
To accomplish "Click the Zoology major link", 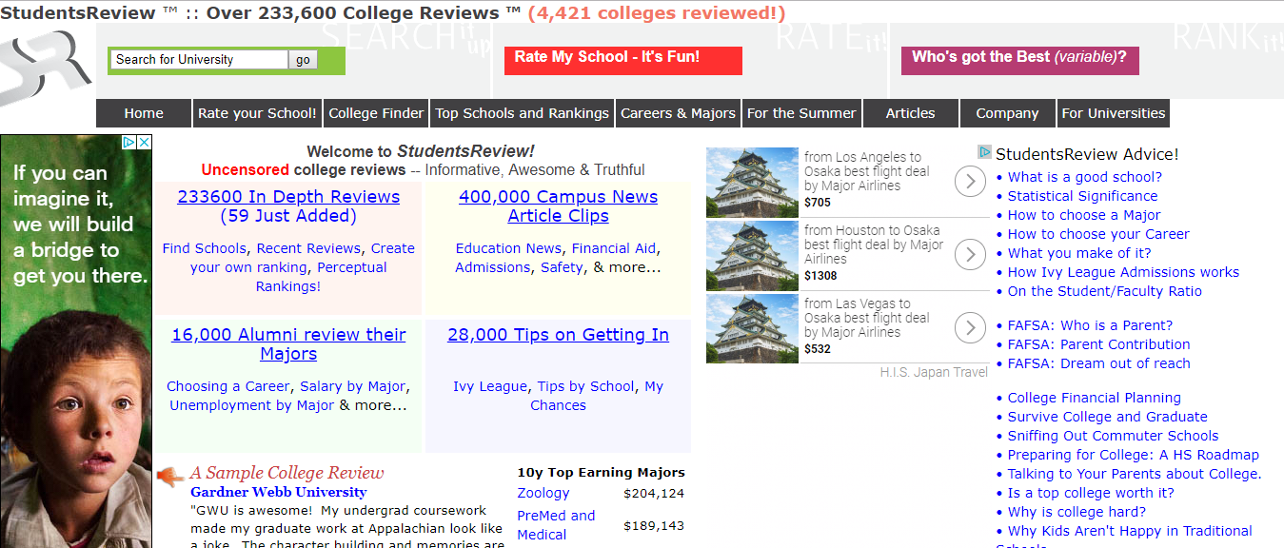I will tap(543, 493).
